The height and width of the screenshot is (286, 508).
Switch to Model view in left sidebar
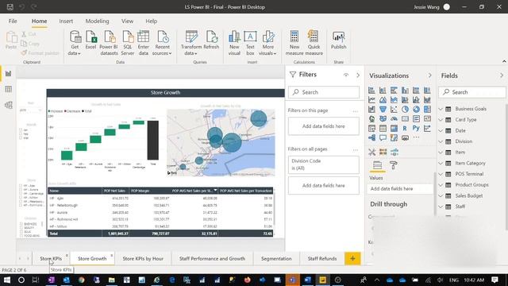[x=9, y=105]
